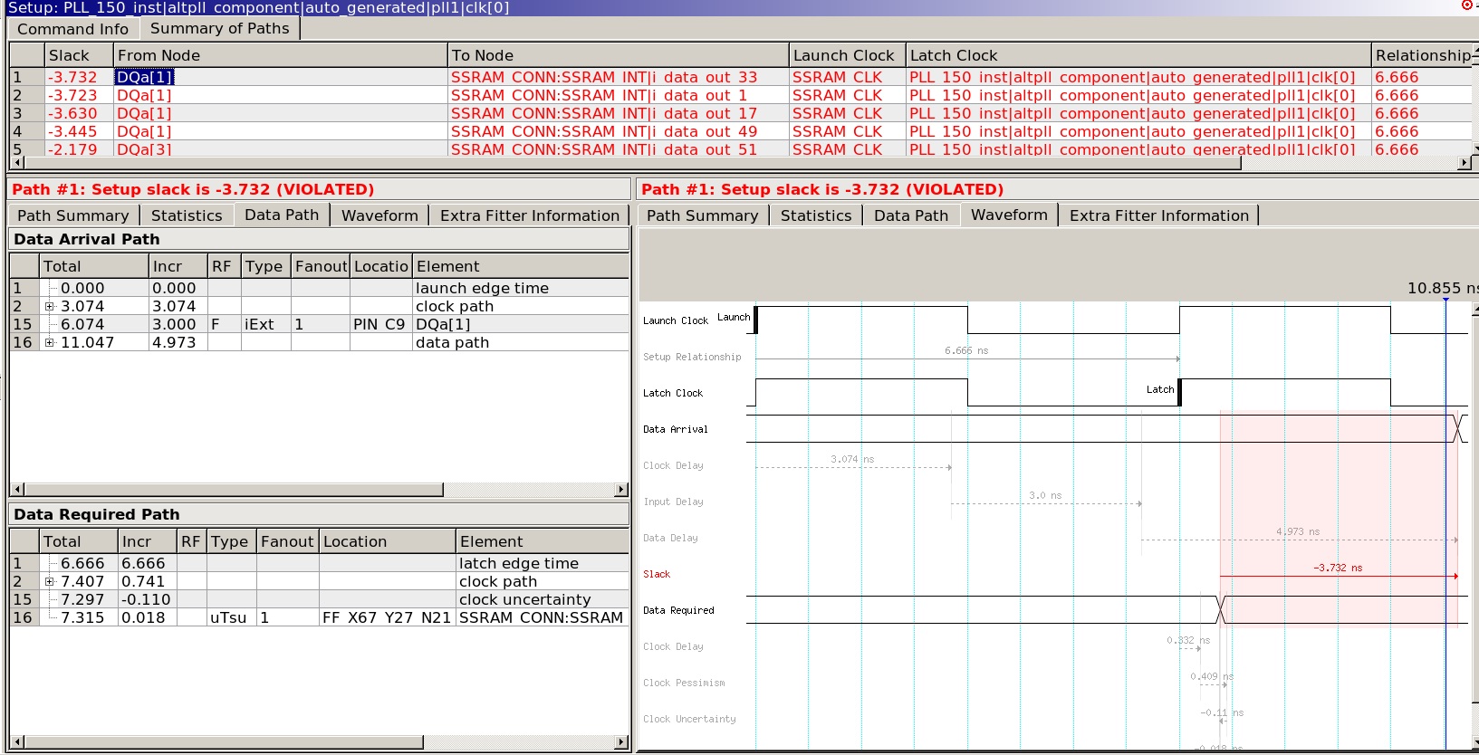Screen dimensions: 1479x755
Task: Click left scroll arrow of Summary of Paths table
Action: tap(16, 163)
